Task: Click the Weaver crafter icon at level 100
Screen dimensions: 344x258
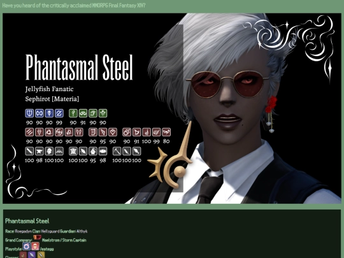Action: (83, 151)
